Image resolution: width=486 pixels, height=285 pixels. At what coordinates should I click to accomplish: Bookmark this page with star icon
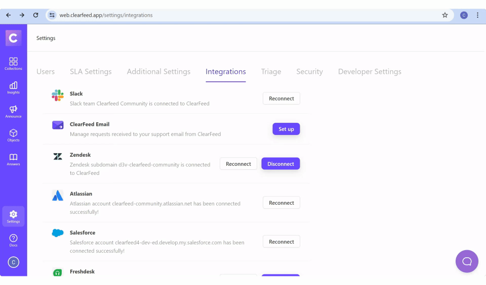pyautogui.click(x=445, y=15)
